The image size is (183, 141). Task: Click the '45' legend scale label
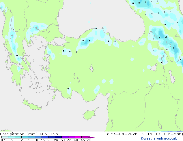click(83, 140)
